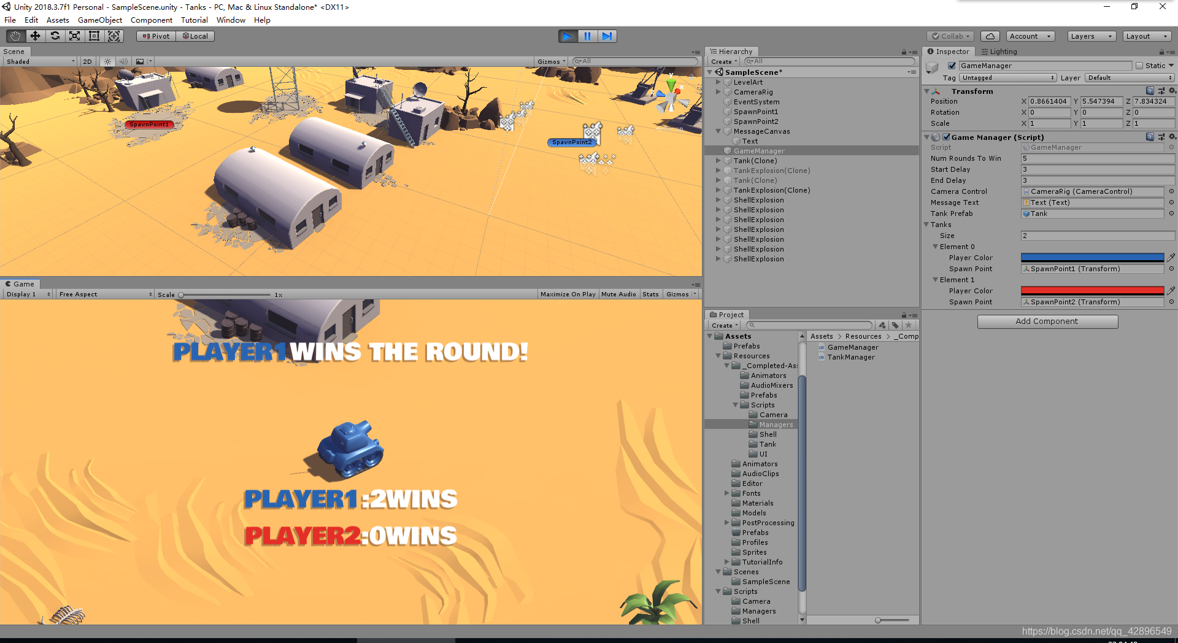
Task: Pause the game playback
Action: click(x=587, y=36)
